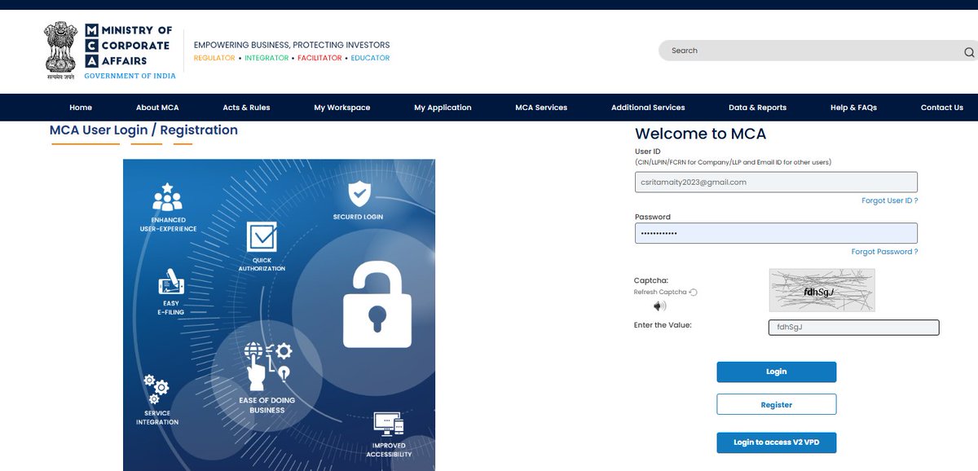Image resolution: width=978 pixels, height=471 pixels.
Task: Click the Secured Login shield icon
Action: pyautogui.click(x=359, y=195)
